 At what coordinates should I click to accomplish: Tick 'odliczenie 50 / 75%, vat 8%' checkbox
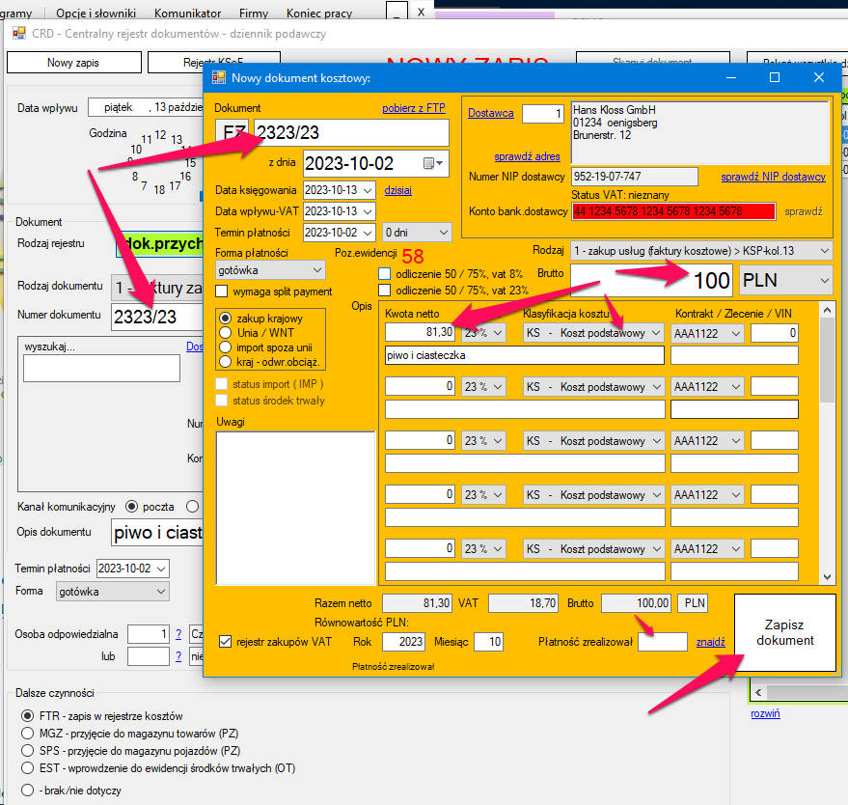click(x=385, y=274)
